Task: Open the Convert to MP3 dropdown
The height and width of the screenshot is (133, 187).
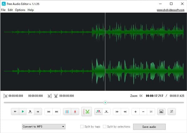Action: coord(44,126)
